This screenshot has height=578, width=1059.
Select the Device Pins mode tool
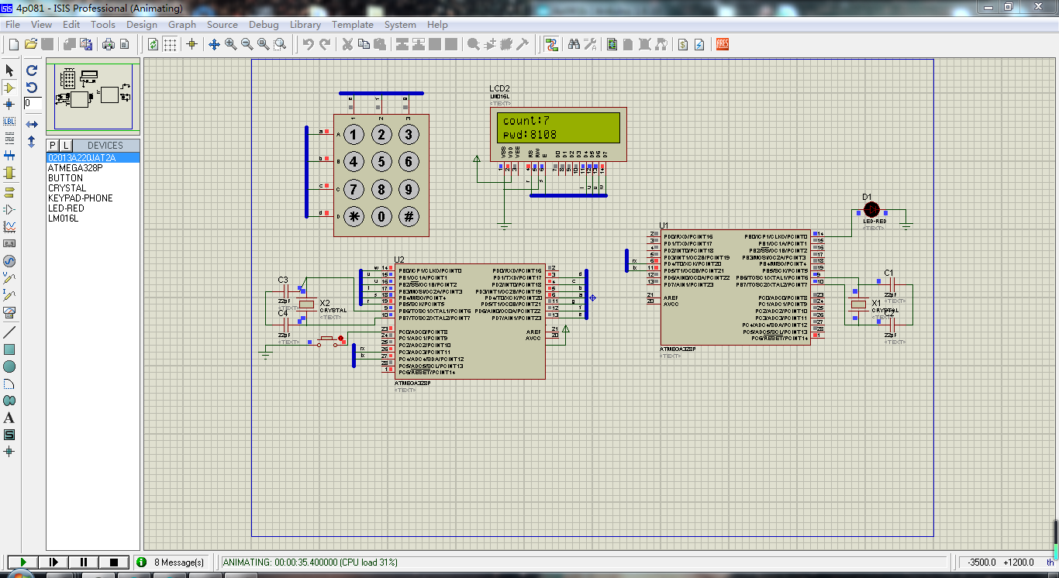[9, 209]
